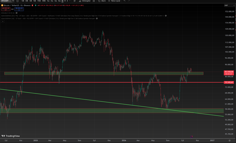Select the lower green rectangle zone near 57.000
This screenshot has width=236, height=143.
coord(112,111)
